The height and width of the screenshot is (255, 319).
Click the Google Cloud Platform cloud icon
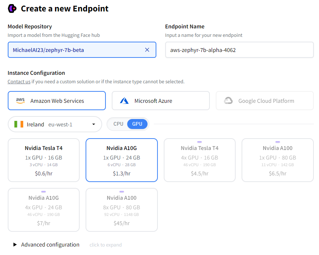[x=228, y=101]
